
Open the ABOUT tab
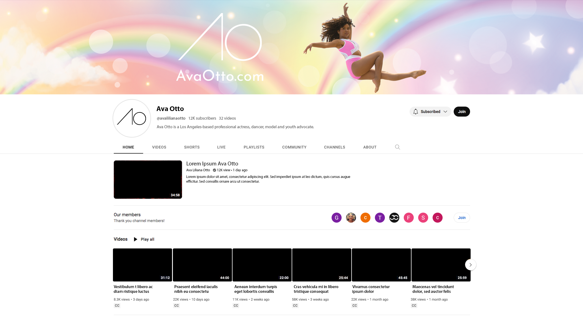click(x=370, y=147)
